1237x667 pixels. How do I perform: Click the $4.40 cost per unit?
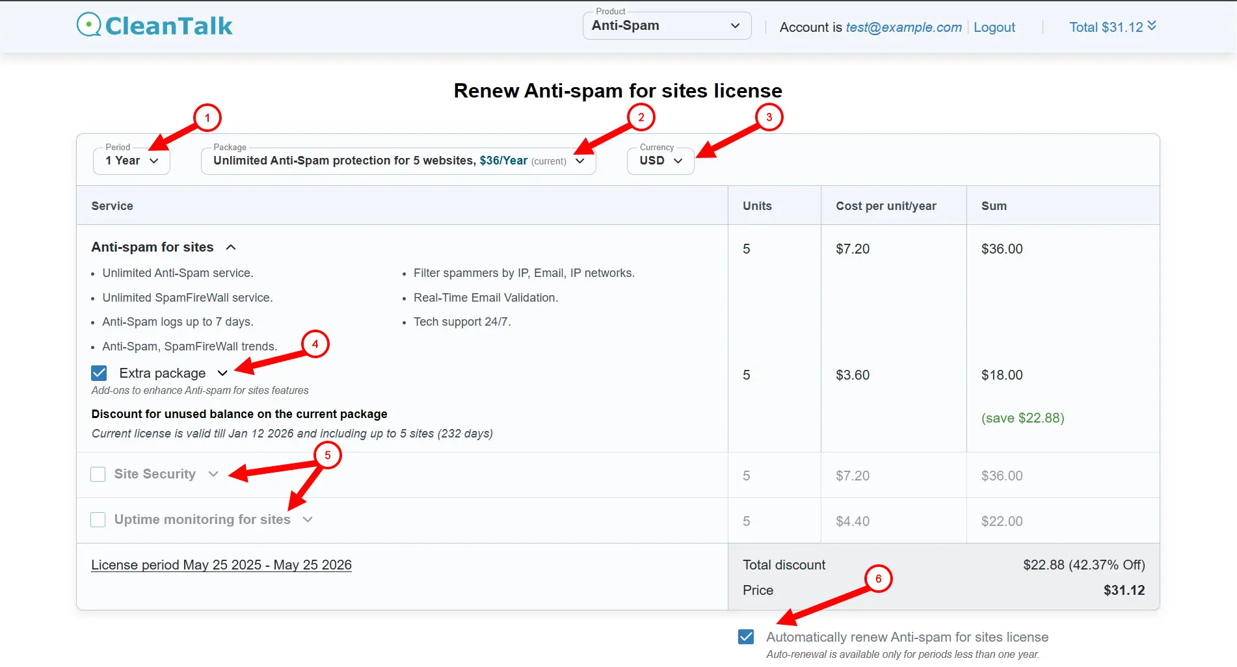pos(853,521)
